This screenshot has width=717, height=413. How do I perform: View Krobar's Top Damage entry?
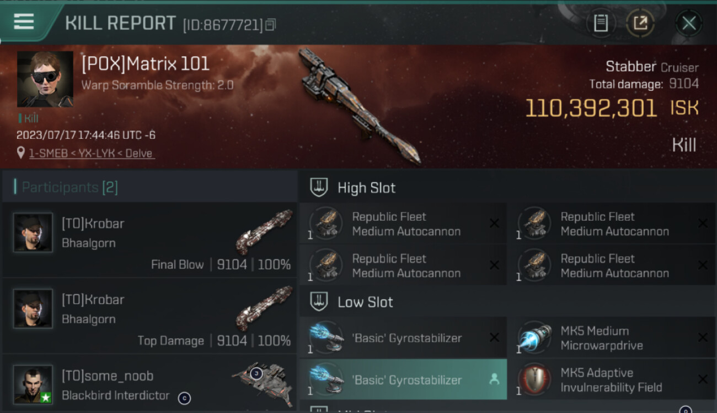point(150,316)
